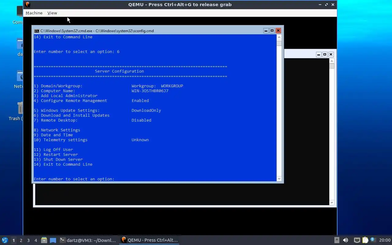Image resolution: width=392 pixels, height=245 pixels.
Task: Open the network tray icon
Action: (357, 240)
